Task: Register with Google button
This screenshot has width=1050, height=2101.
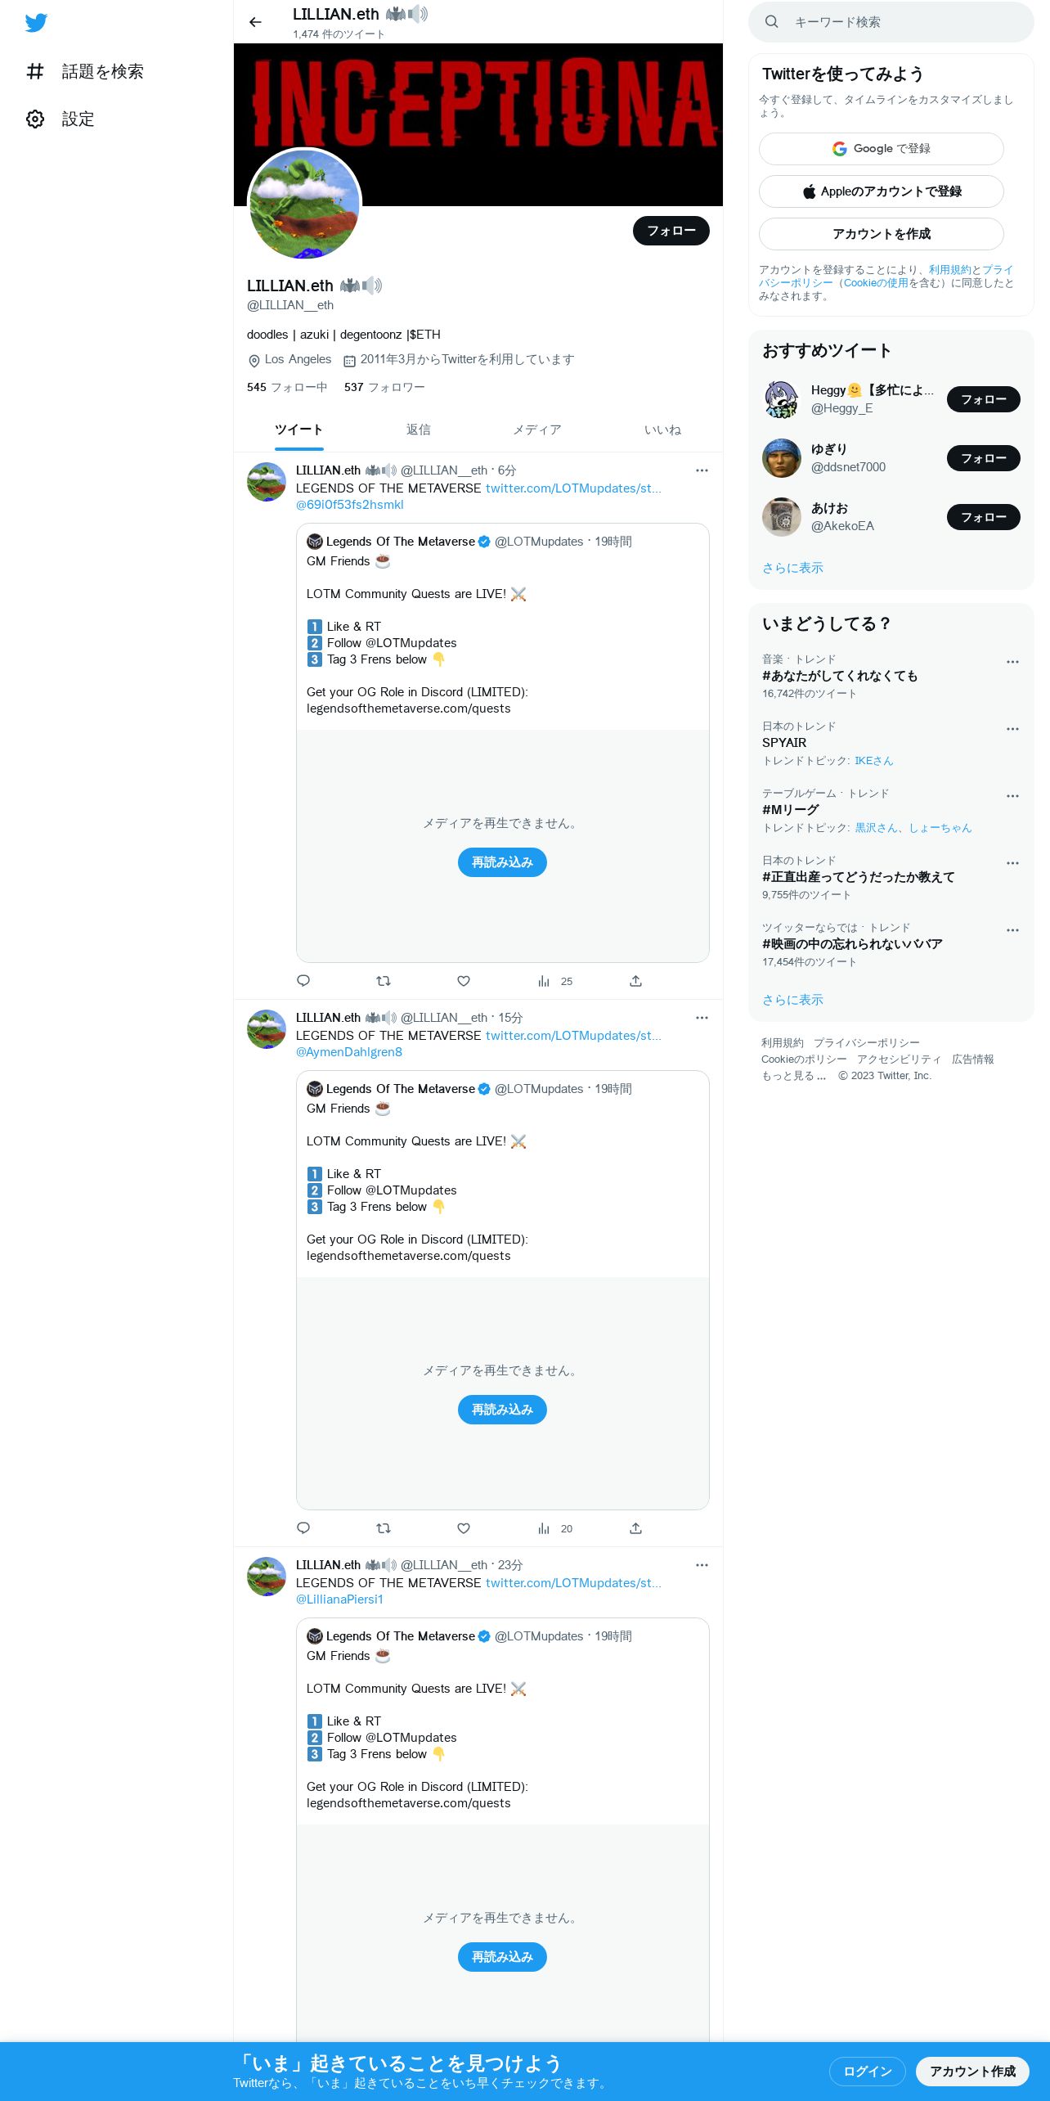Action: (882, 149)
